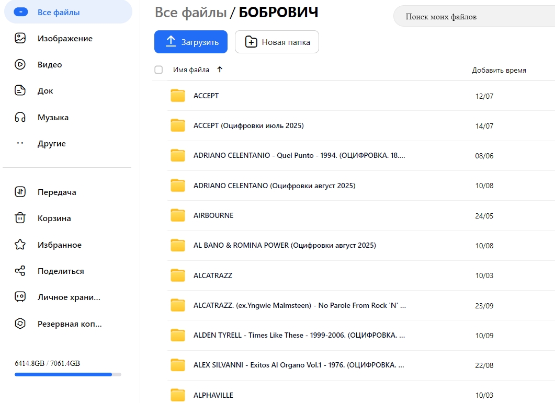The height and width of the screenshot is (403, 555).
Task: Open Личное храни... in the sidebar
Action: tap(69, 297)
